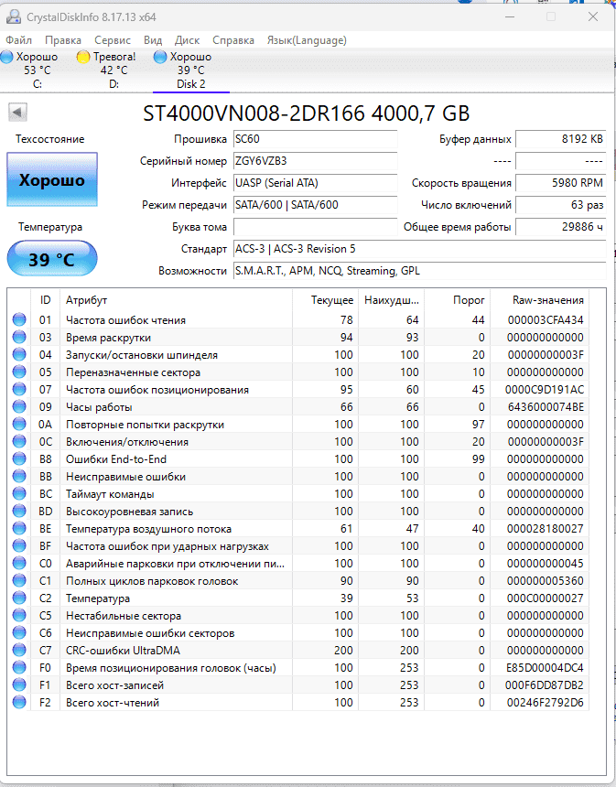Open the Язык(Language) menu
Viewport: 616px width, 787px height.
pyautogui.click(x=307, y=40)
